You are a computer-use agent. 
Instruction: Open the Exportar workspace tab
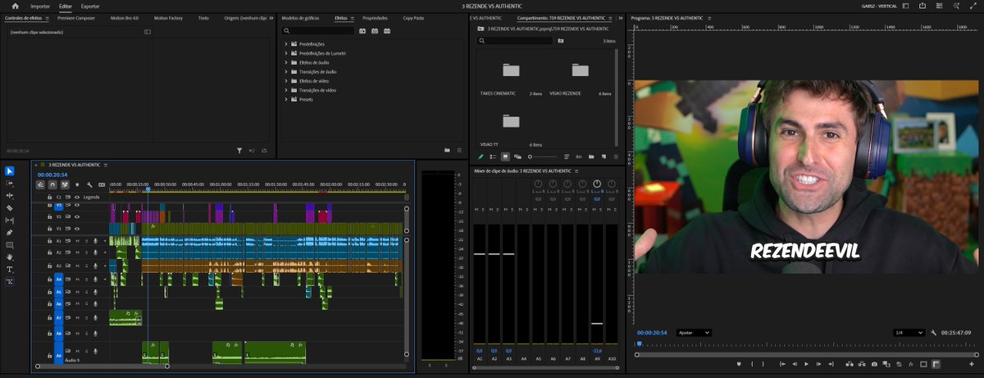tap(90, 6)
